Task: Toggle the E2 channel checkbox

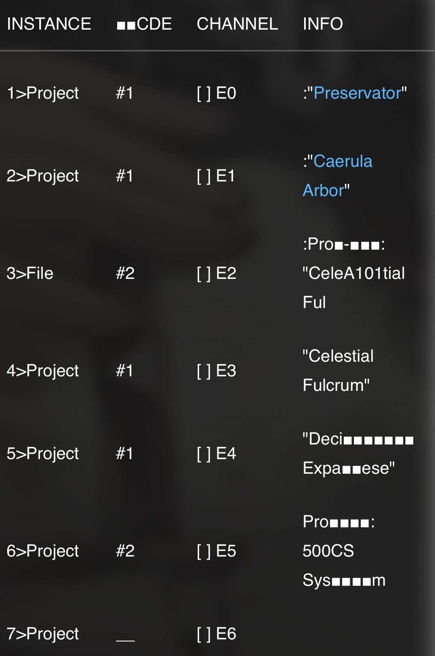Action: (x=204, y=274)
